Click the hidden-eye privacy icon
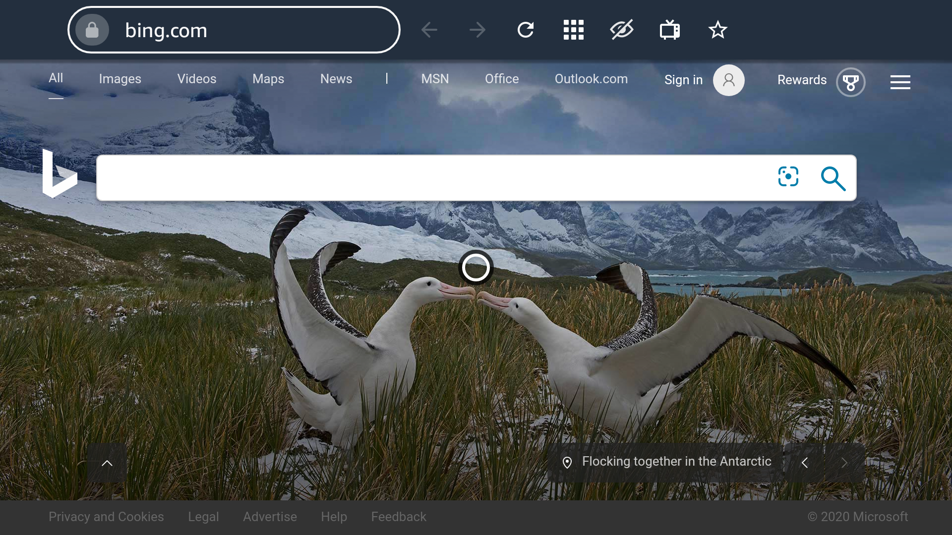The width and height of the screenshot is (952, 535). coord(621,30)
